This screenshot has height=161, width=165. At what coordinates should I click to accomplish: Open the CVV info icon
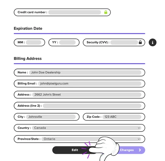coord(153,43)
